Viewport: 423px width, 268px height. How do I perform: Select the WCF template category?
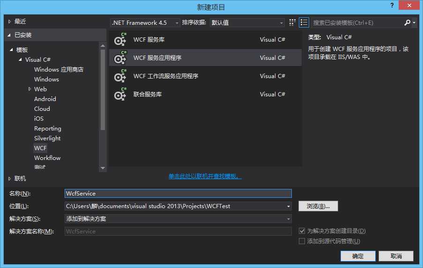coord(40,148)
